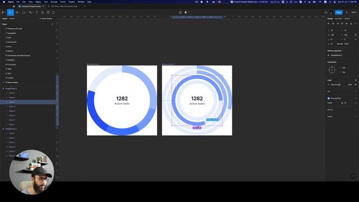Click the Home icon in tab bar
The image size is (359, 202).
[13, 6]
